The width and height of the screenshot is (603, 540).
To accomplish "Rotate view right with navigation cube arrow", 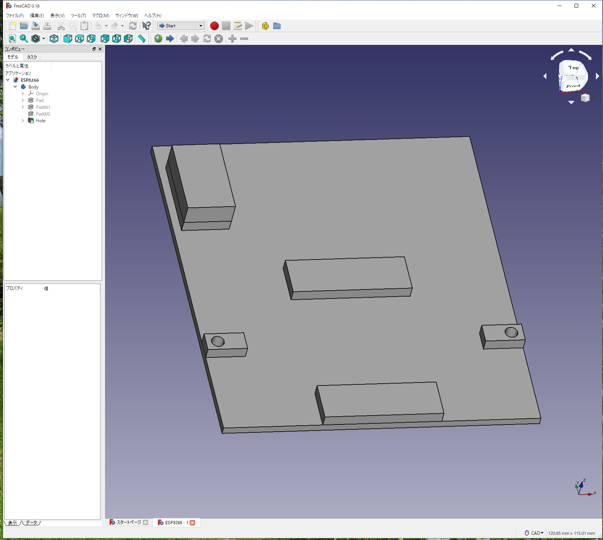I will 597,76.
